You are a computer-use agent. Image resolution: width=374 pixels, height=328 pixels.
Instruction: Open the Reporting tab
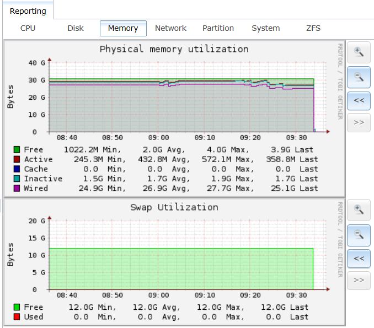pos(28,11)
